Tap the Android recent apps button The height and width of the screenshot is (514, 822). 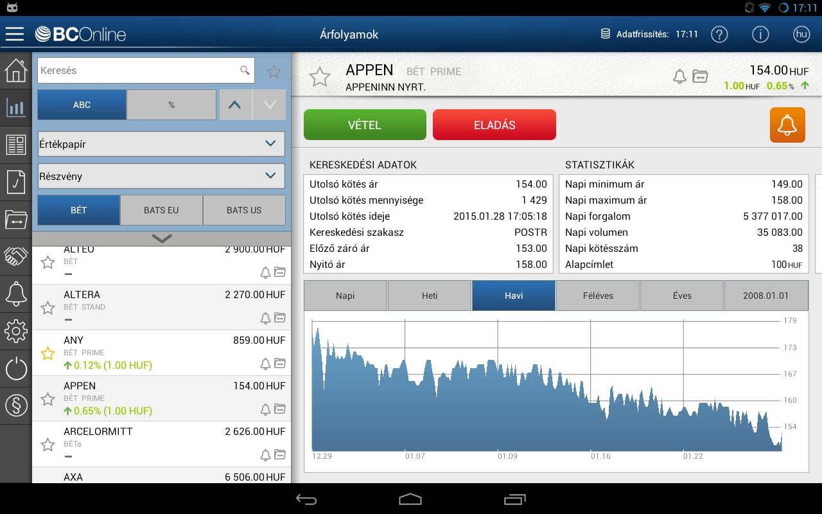[x=514, y=499]
